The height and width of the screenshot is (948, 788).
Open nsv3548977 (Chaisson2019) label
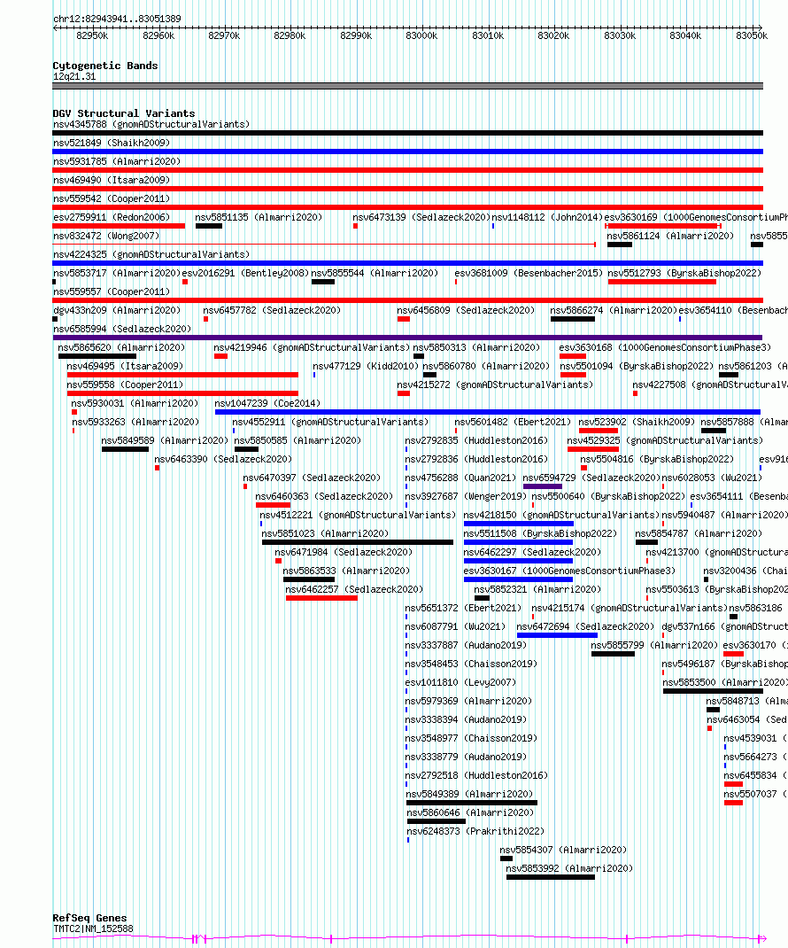(x=471, y=738)
